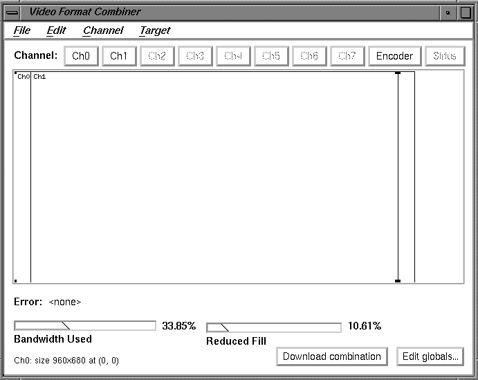The image size is (478, 380).
Task: Open the Edit menu
Action: tap(56, 30)
